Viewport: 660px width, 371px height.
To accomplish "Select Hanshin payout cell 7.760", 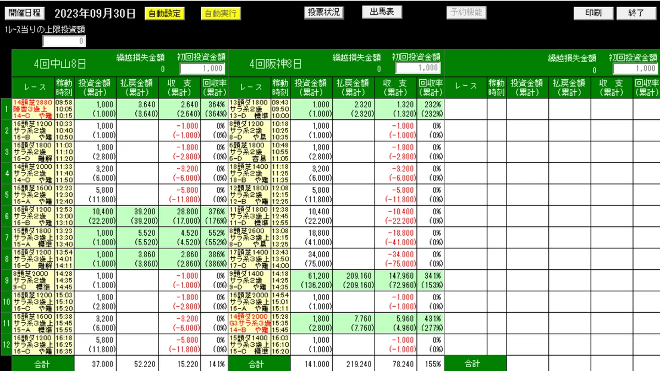I will (x=354, y=324).
